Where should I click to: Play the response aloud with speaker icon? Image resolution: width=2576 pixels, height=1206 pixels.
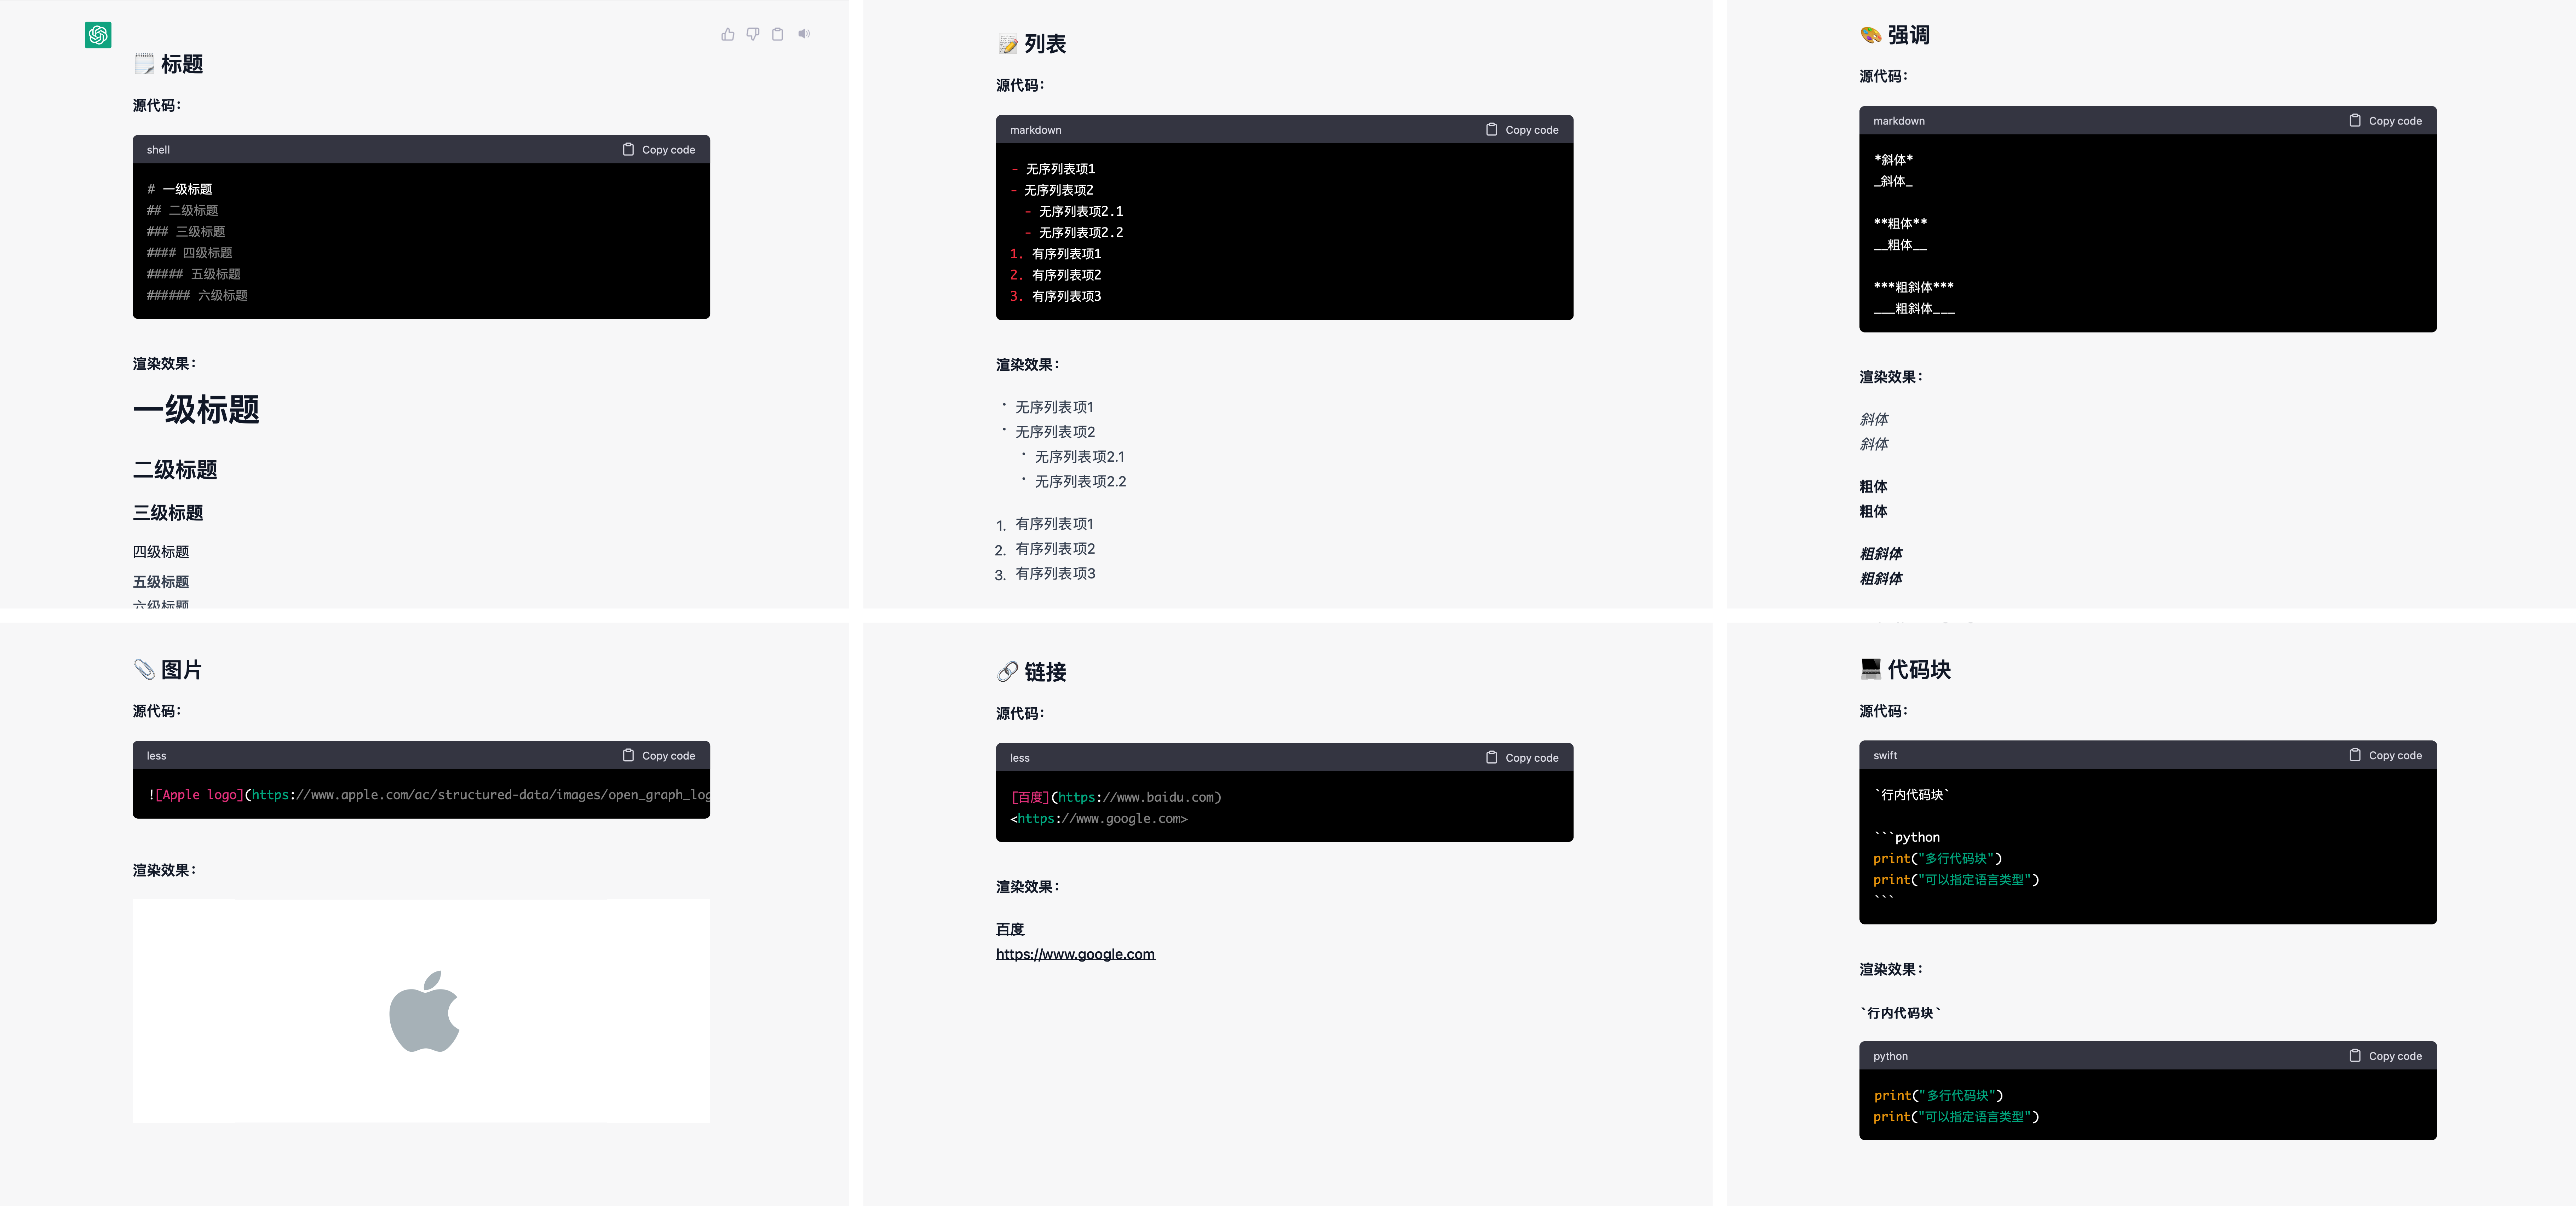click(x=804, y=34)
